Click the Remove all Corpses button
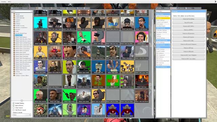This screenshot has height=122, width=217. 189,37
